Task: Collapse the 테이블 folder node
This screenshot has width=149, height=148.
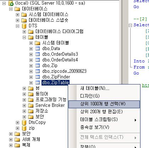Action: [24, 37]
